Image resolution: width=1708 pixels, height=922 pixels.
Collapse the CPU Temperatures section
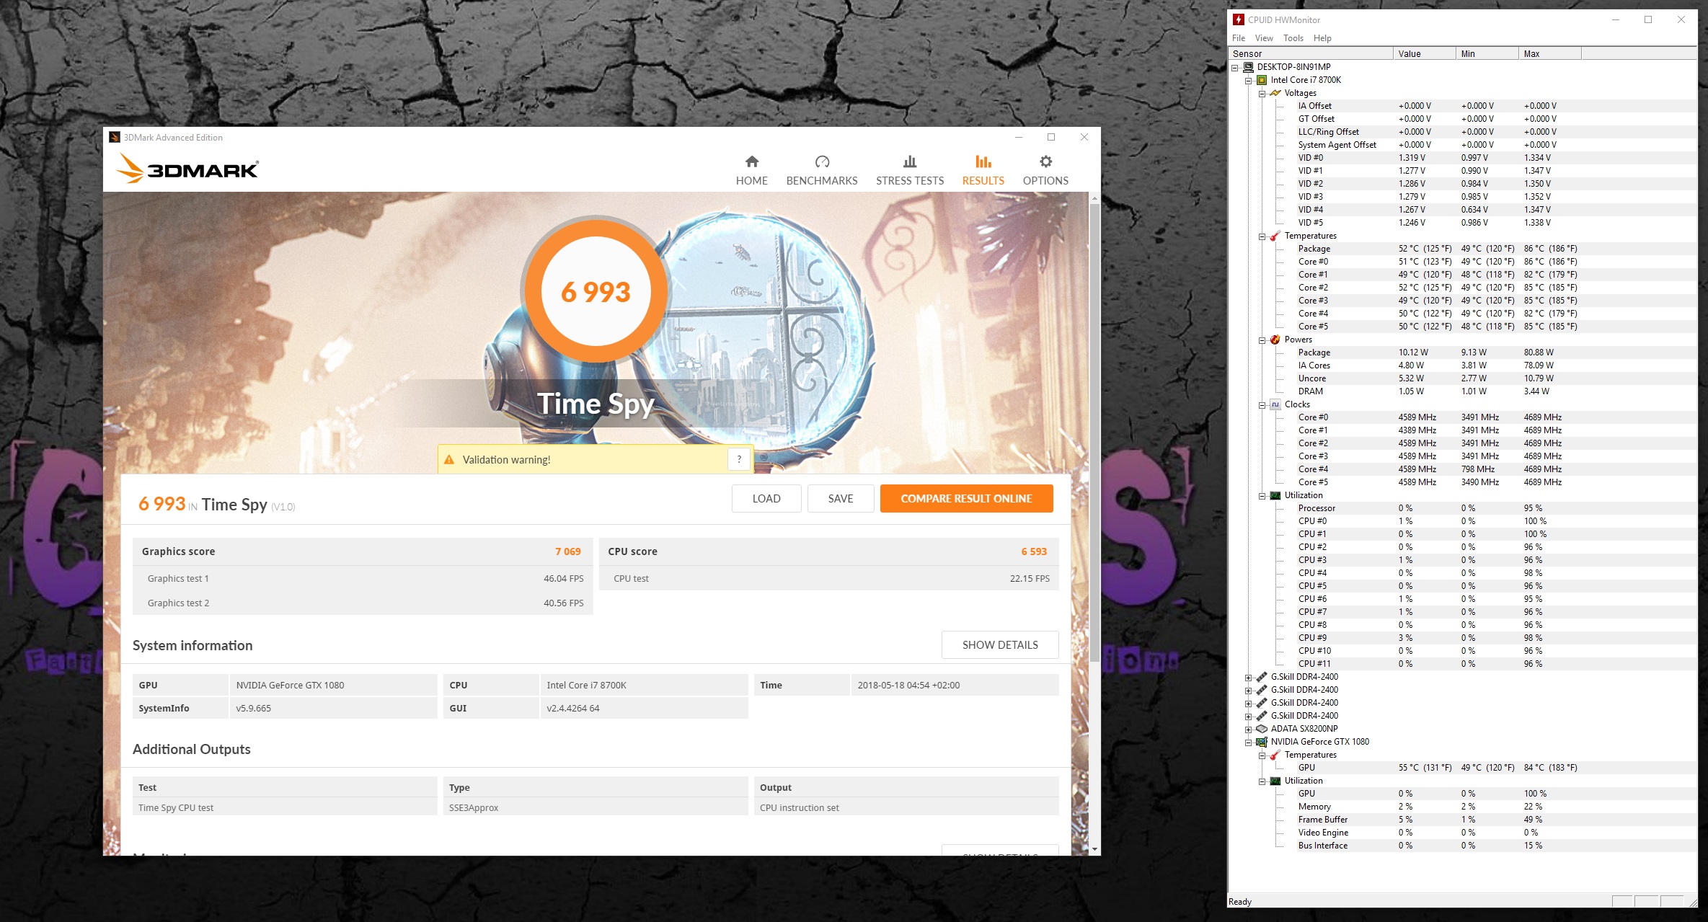tap(1262, 236)
